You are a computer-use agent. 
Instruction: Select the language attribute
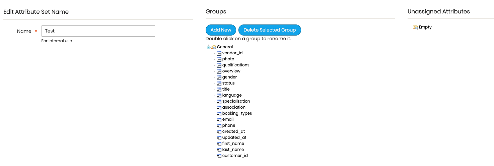pos(232,95)
